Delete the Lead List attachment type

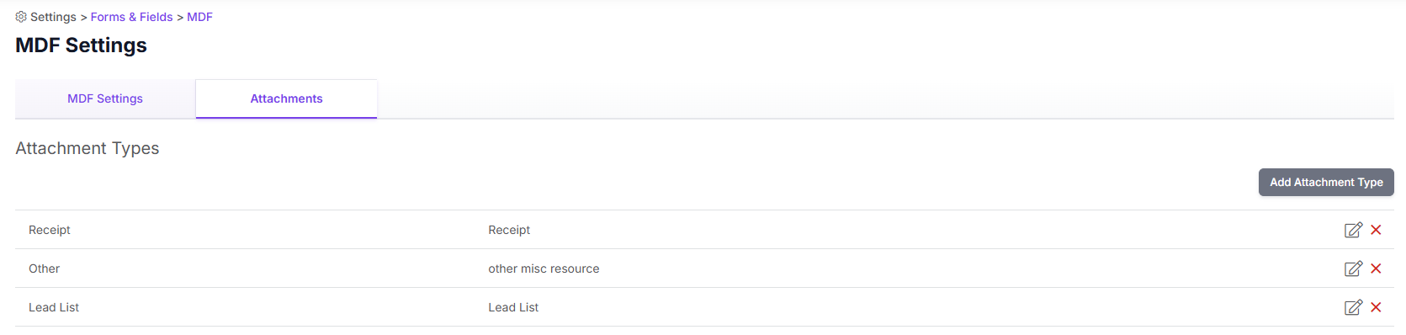[x=1376, y=307]
